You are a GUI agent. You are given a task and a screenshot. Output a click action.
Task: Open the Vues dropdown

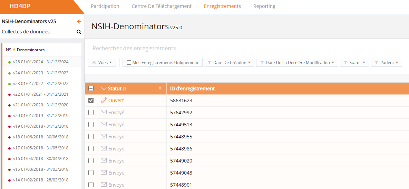click(102, 63)
